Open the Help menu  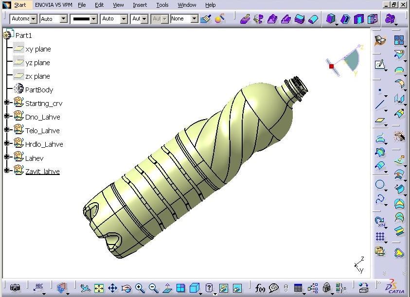pyautogui.click(x=210, y=5)
